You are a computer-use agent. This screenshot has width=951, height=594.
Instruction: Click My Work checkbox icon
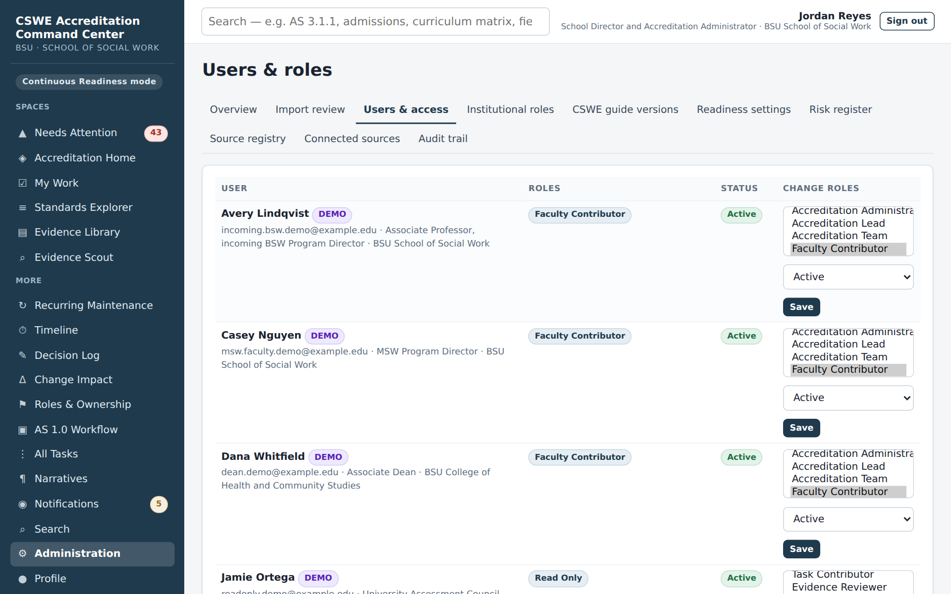click(x=22, y=183)
